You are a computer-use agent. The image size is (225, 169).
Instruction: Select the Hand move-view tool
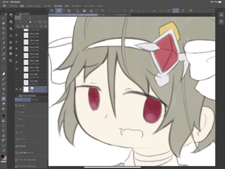pos(3,23)
